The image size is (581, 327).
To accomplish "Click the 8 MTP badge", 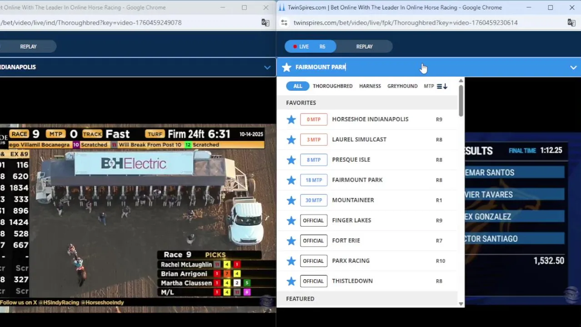I will tap(313, 160).
